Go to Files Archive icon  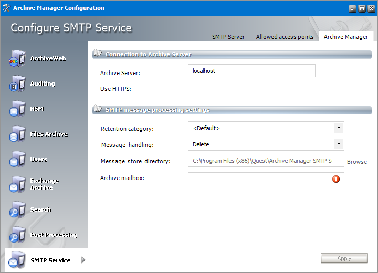click(x=17, y=134)
